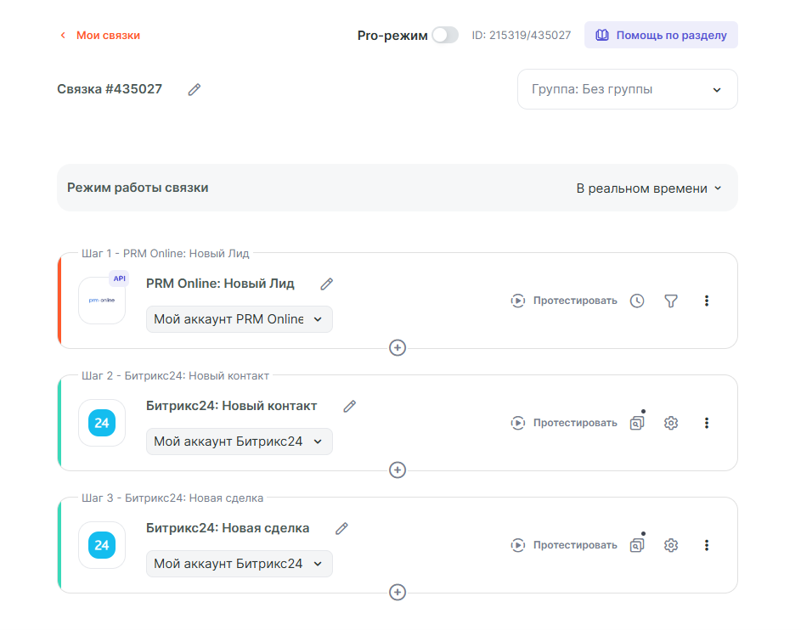Click pencil icon next to Связка #435027
This screenshot has width=801, height=630.
click(195, 89)
